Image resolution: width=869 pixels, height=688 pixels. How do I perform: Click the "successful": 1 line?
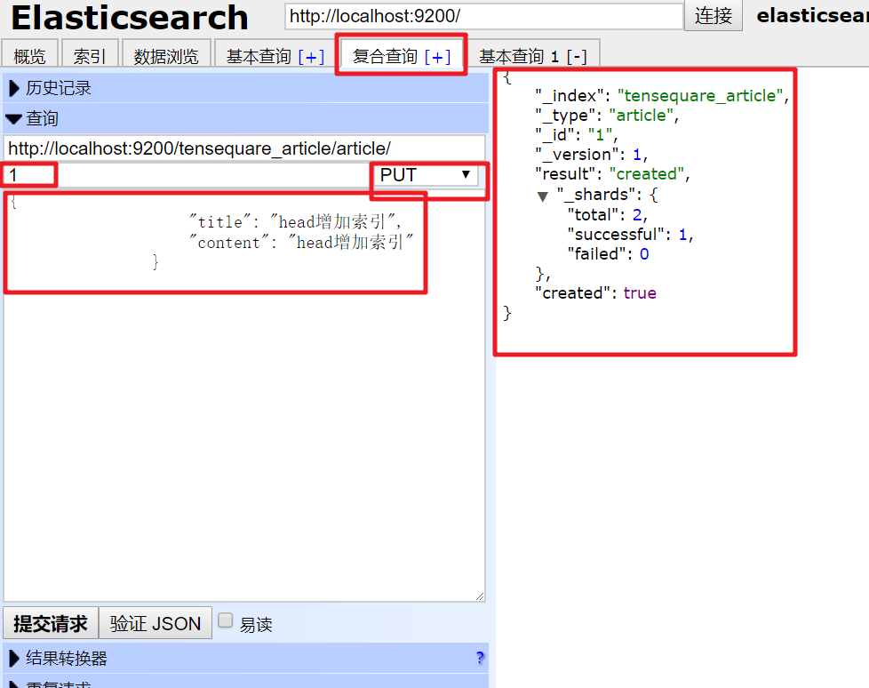630,235
